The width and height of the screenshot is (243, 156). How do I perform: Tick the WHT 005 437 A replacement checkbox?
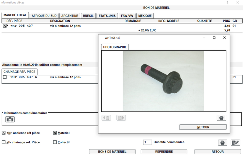tap(5, 77)
